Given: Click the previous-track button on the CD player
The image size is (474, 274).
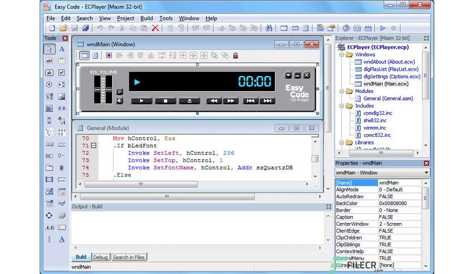Looking at the screenshot, I should coord(250,101).
